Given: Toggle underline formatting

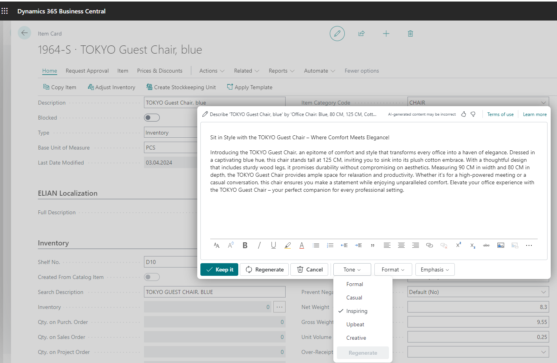Looking at the screenshot, I should coord(273,245).
